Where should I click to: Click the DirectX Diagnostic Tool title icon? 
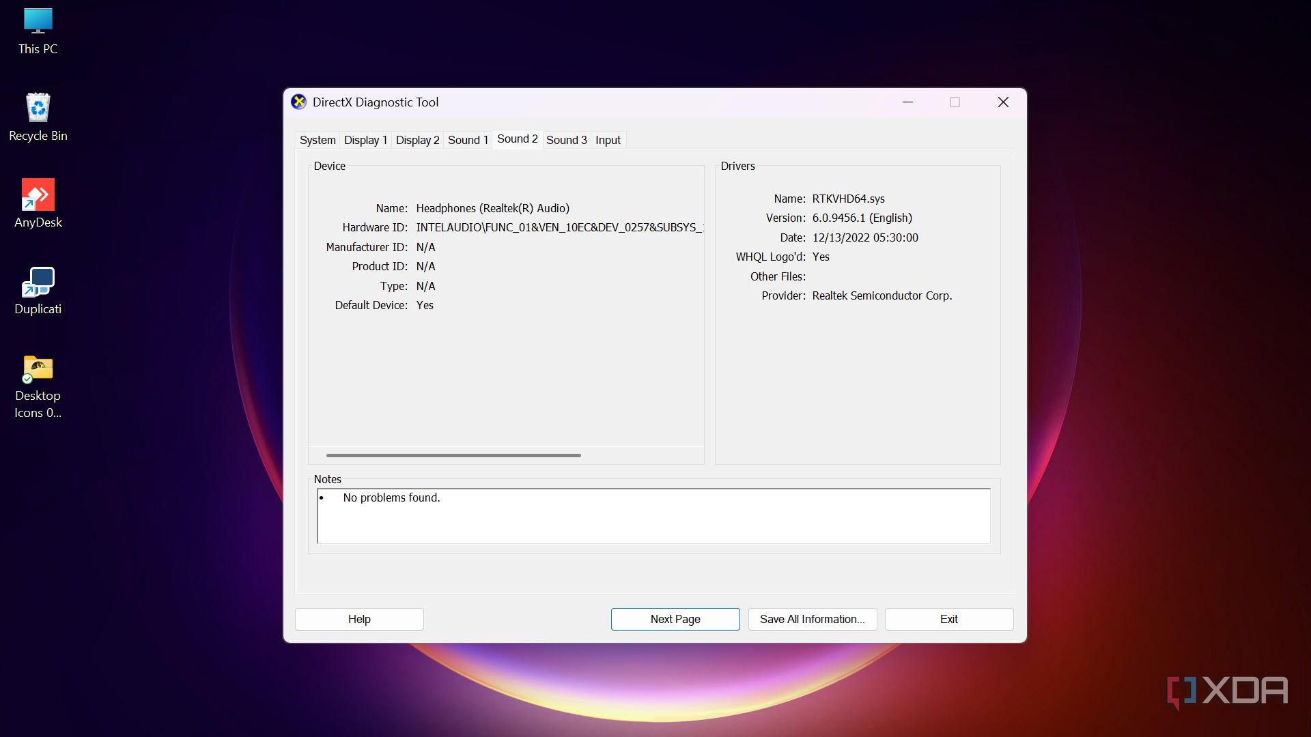click(x=298, y=102)
